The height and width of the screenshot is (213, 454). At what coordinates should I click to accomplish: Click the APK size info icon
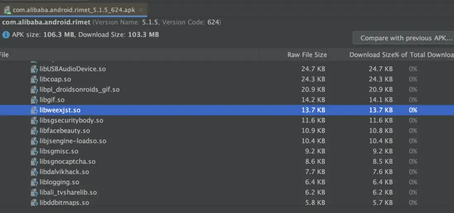tap(6, 35)
